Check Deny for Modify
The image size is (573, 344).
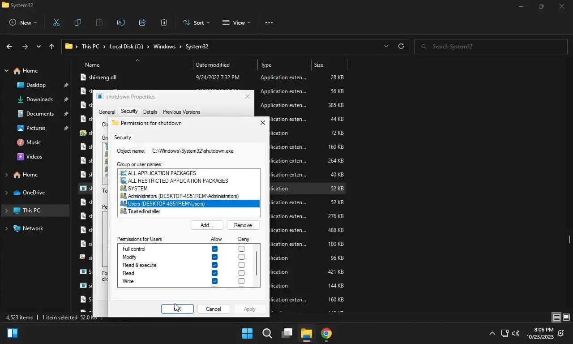(x=241, y=257)
